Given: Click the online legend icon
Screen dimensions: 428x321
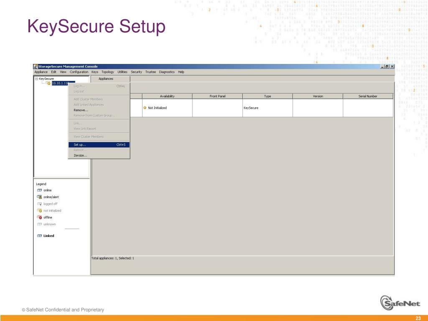Looking at the screenshot, I should (39, 190).
